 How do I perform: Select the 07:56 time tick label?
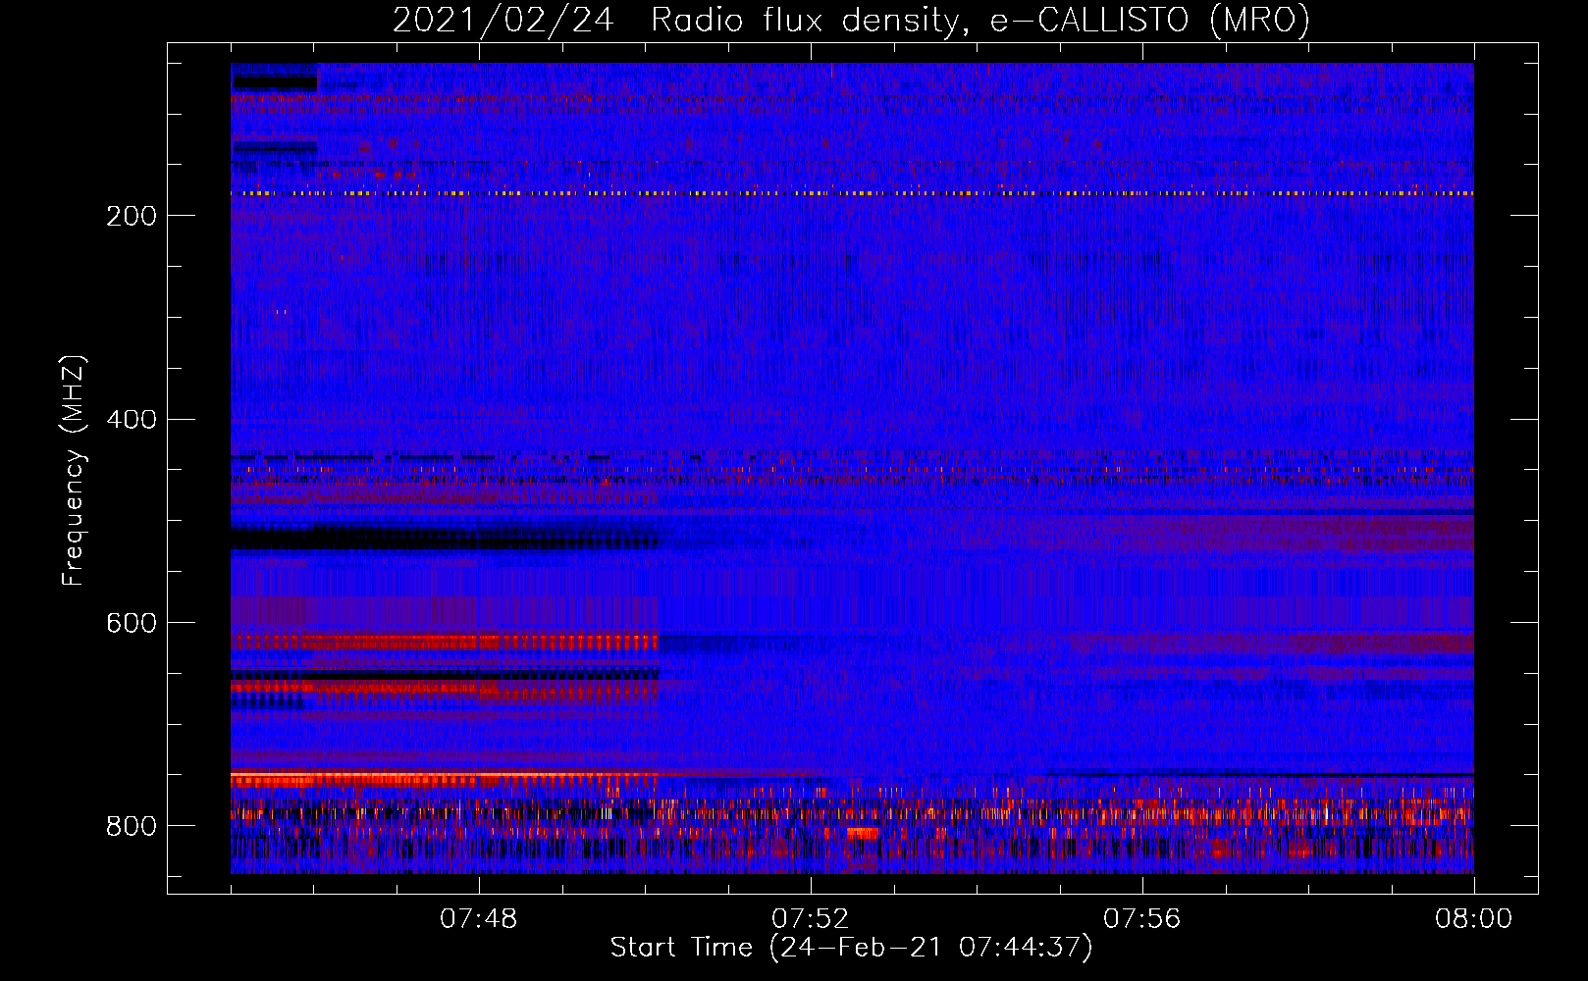(x=1142, y=919)
